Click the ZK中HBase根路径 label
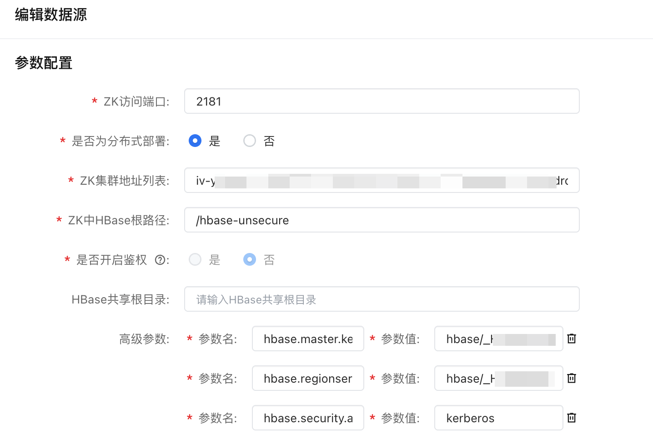This screenshot has width=653, height=445. (x=118, y=220)
